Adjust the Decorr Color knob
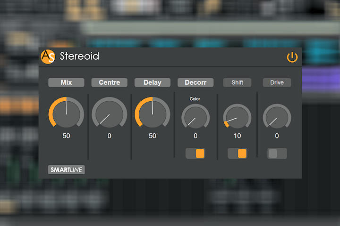The image size is (340, 226). click(195, 117)
